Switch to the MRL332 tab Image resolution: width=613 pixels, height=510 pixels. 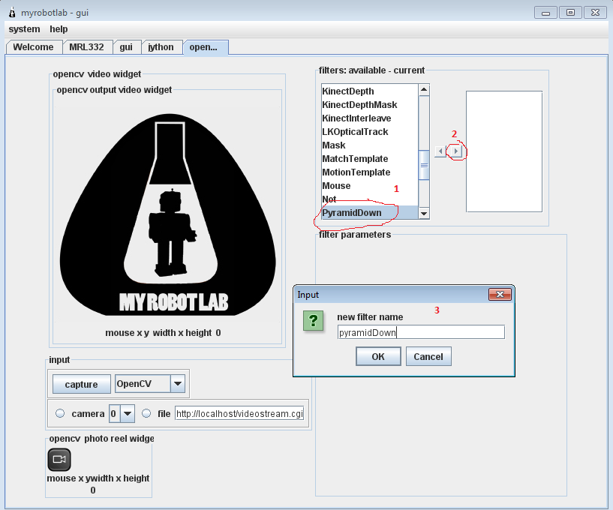(87, 47)
